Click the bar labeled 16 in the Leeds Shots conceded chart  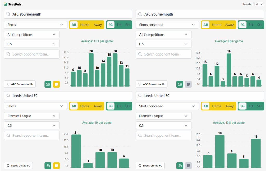[x=256, y=153]
